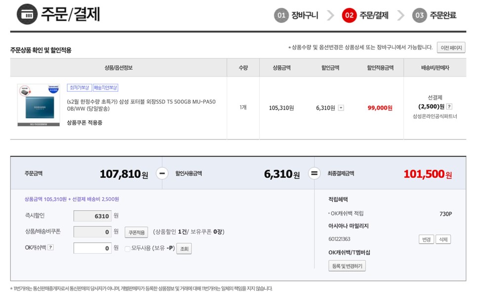This screenshot has width=477, height=296.
Task: Click the 101,500원 final payment amount
Action: coord(428,174)
